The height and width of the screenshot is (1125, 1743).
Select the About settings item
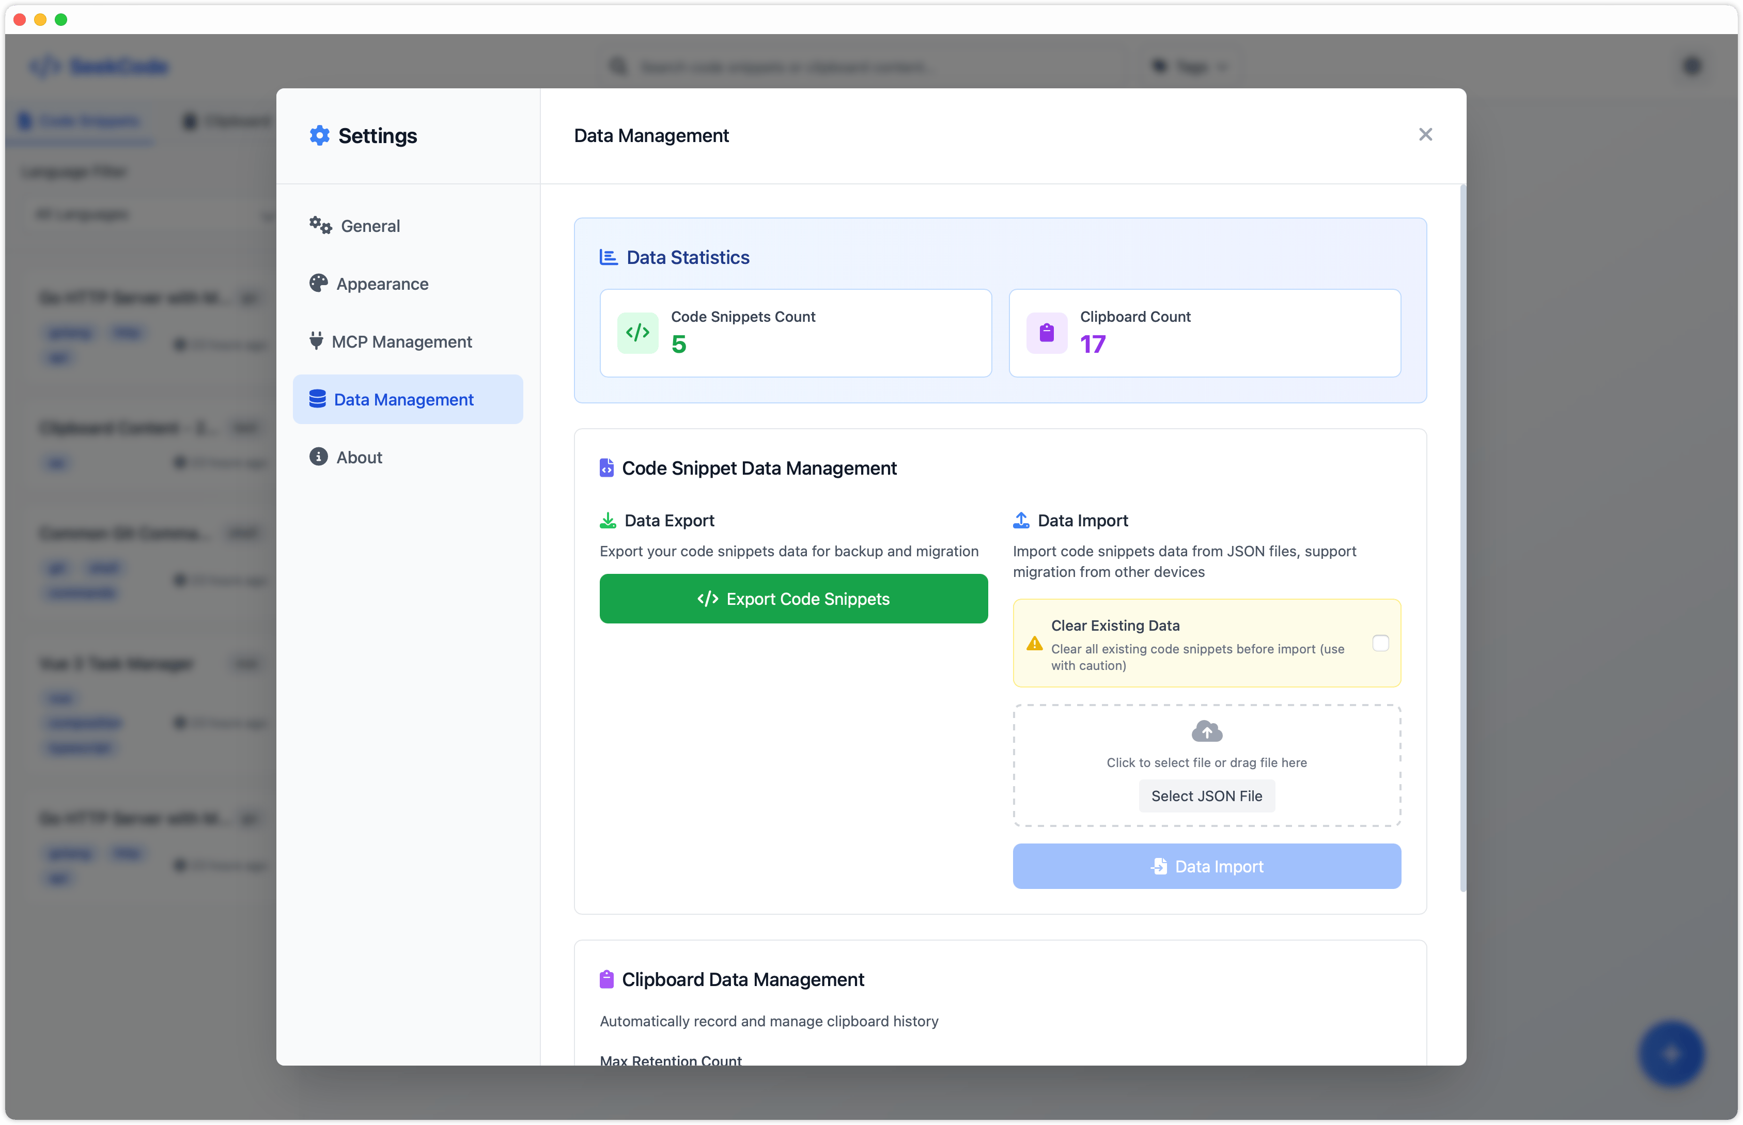tap(359, 457)
